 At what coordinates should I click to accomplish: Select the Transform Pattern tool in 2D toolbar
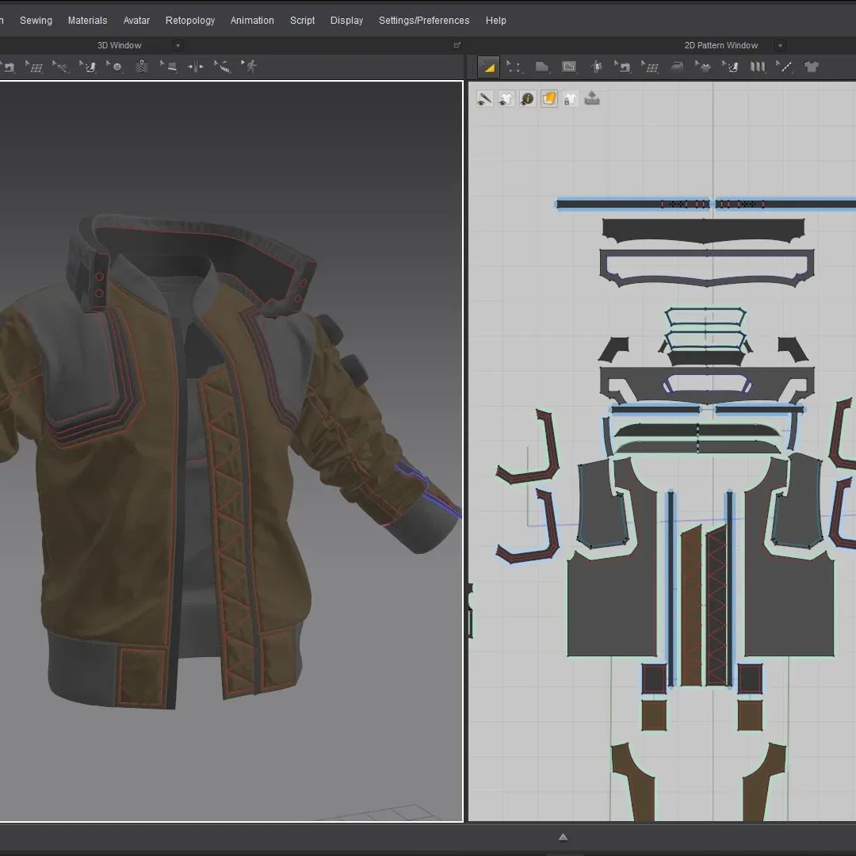pos(488,67)
